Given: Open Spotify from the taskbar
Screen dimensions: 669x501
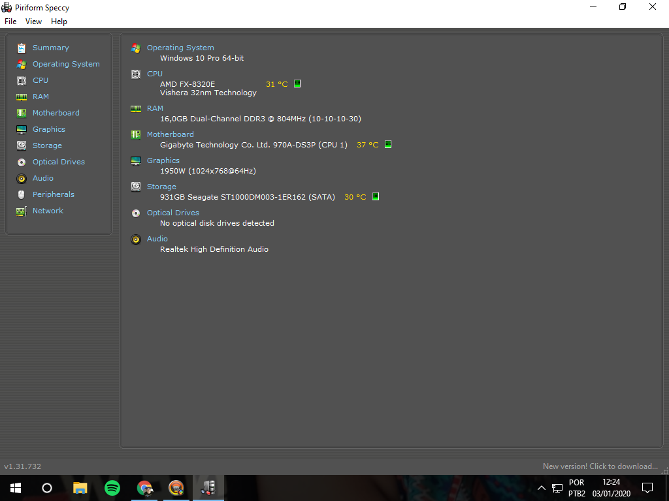Looking at the screenshot, I should (112, 488).
